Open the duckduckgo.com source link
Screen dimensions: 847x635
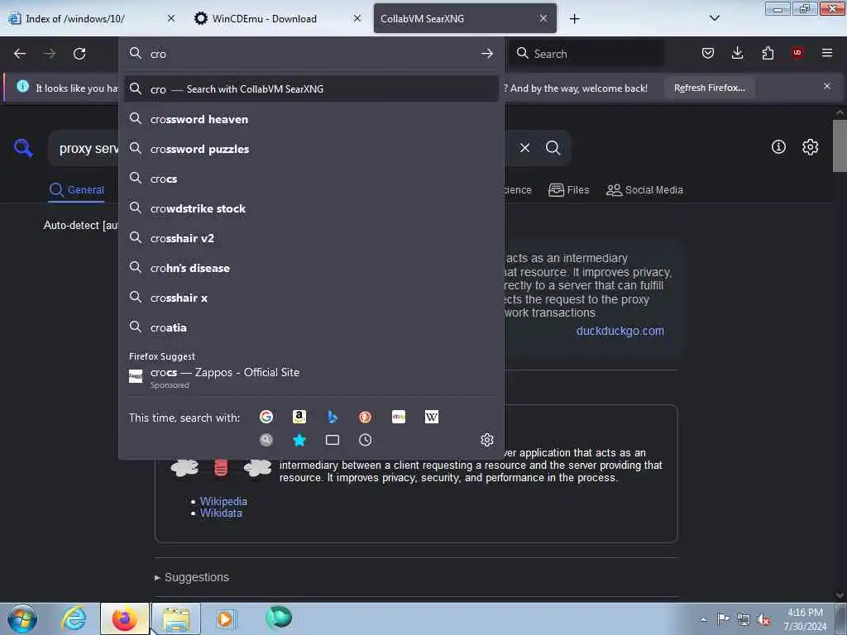[620, 331]
